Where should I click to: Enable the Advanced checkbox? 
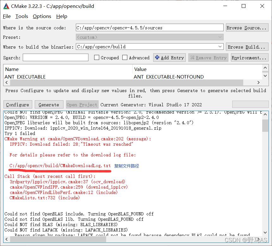(x=125, y=57)
